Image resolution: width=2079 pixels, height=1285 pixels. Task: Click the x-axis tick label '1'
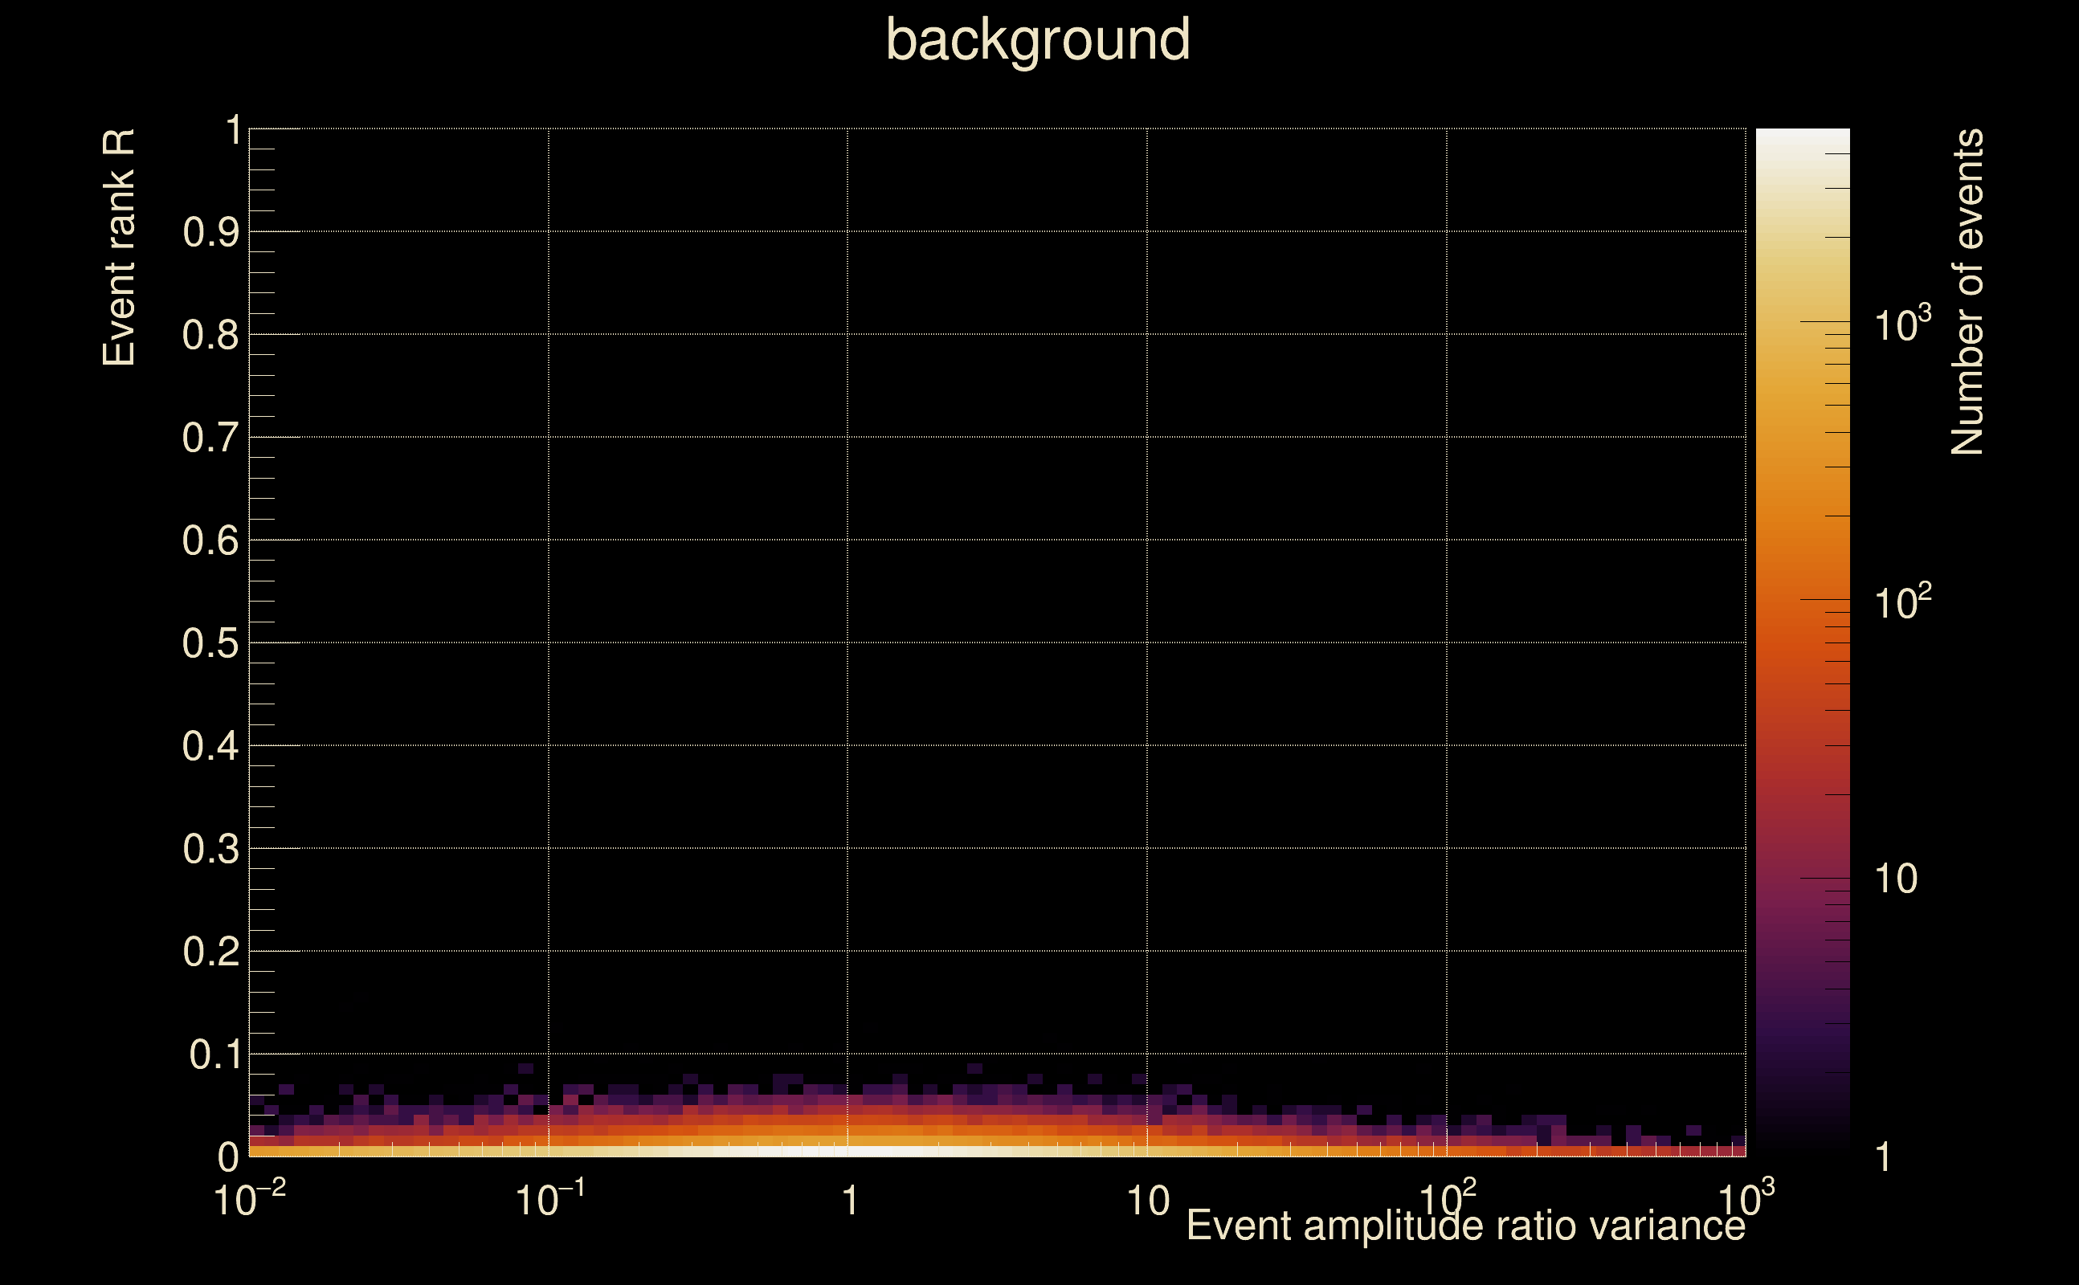coord(849,1201)
